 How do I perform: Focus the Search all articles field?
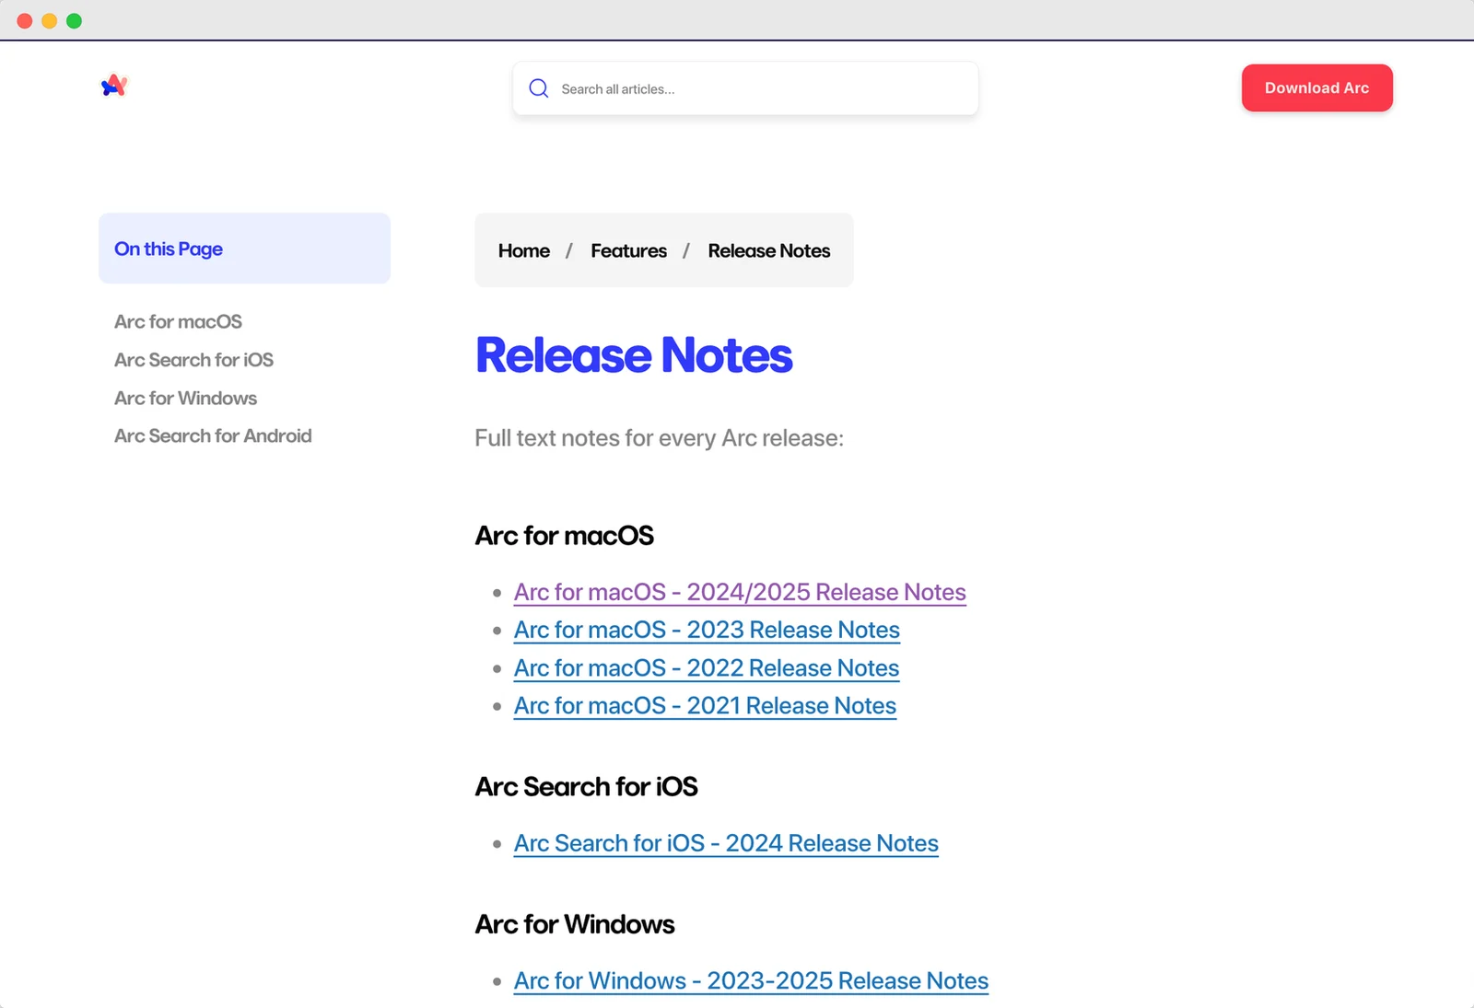(745, 88)
